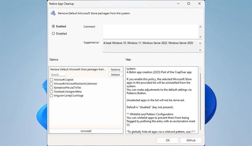This screenshot has height=146, width=252.
Task: Check the king.com.CandyCrushSaga checkbox
Action: [x=52, y=96]
